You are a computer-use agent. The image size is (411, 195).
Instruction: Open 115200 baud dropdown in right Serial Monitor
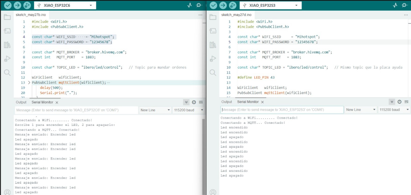pyautogui.click(x=394, y=110)
